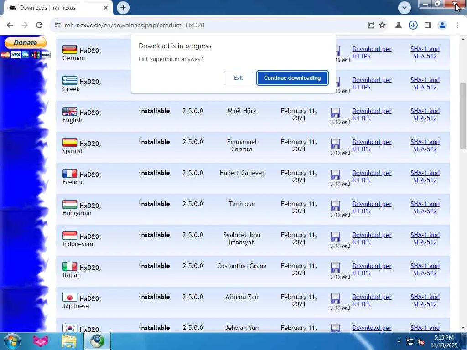Click floppy disk icon in English row

click(335, 113)
